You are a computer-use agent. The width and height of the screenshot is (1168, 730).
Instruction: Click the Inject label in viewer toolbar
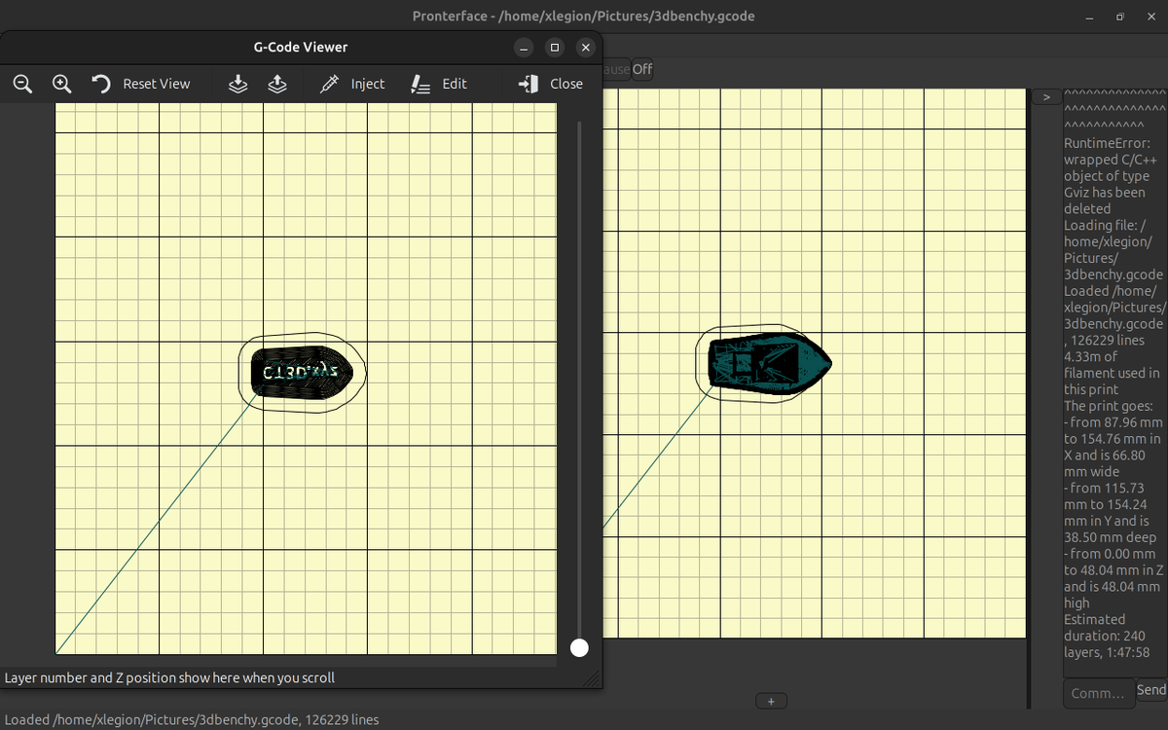(x=368, y=84)
